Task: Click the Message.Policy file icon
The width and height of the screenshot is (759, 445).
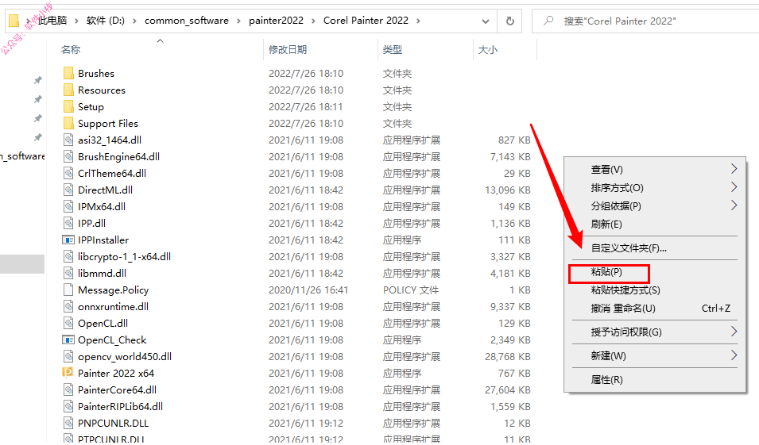Action: pos(68,290)
